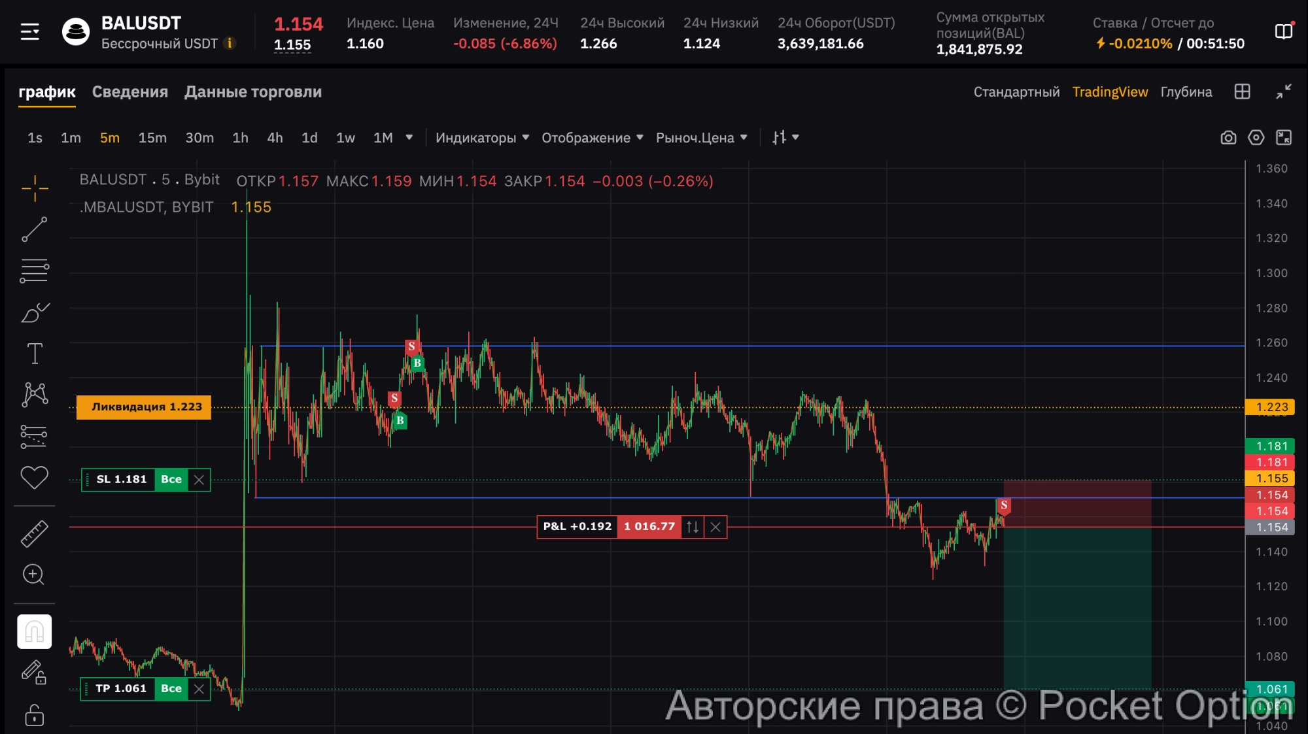
Task: Switch to the Сведения tab
Action: click(x=129, y=92)
